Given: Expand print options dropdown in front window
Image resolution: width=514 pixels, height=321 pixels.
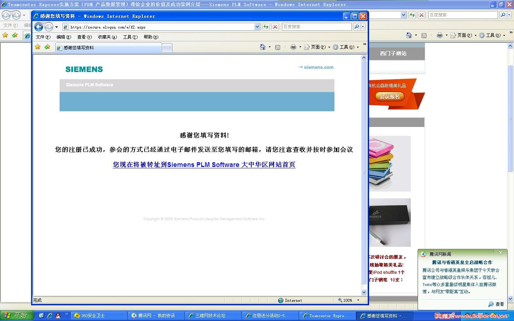Looking at the screenshot, I should [300, 47].
